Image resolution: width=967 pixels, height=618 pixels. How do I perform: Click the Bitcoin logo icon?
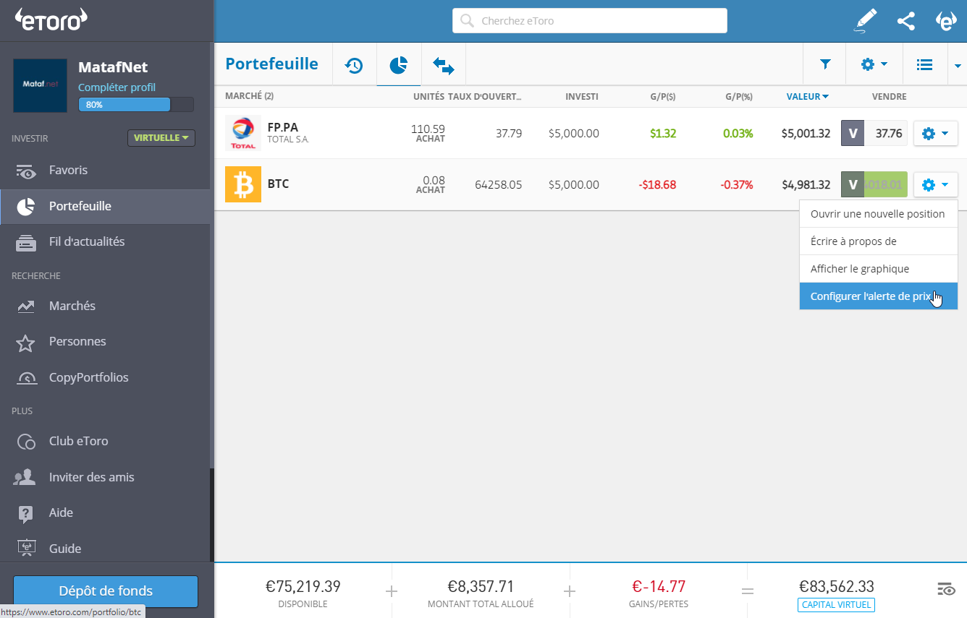coord(243,184)
